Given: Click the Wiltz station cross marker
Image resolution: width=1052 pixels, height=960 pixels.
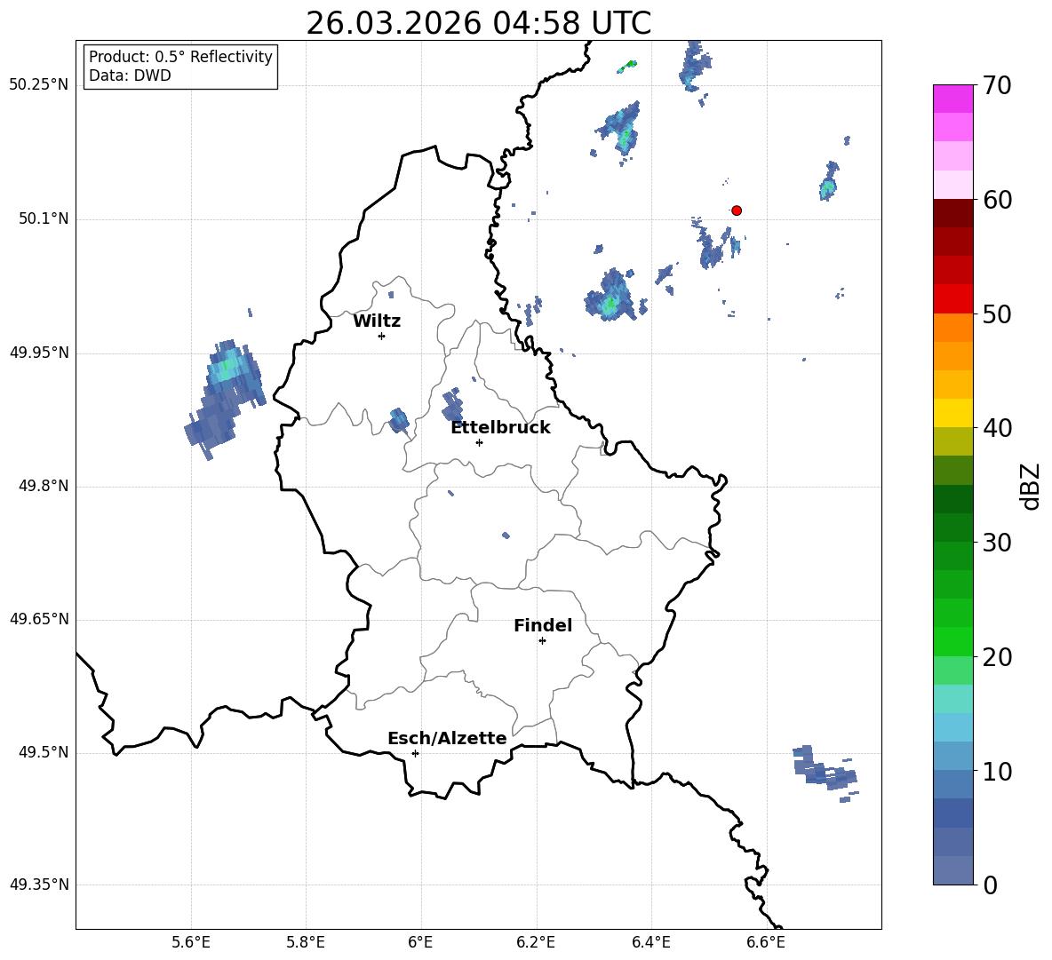Looking at the screenshot, I should (382, 336).
